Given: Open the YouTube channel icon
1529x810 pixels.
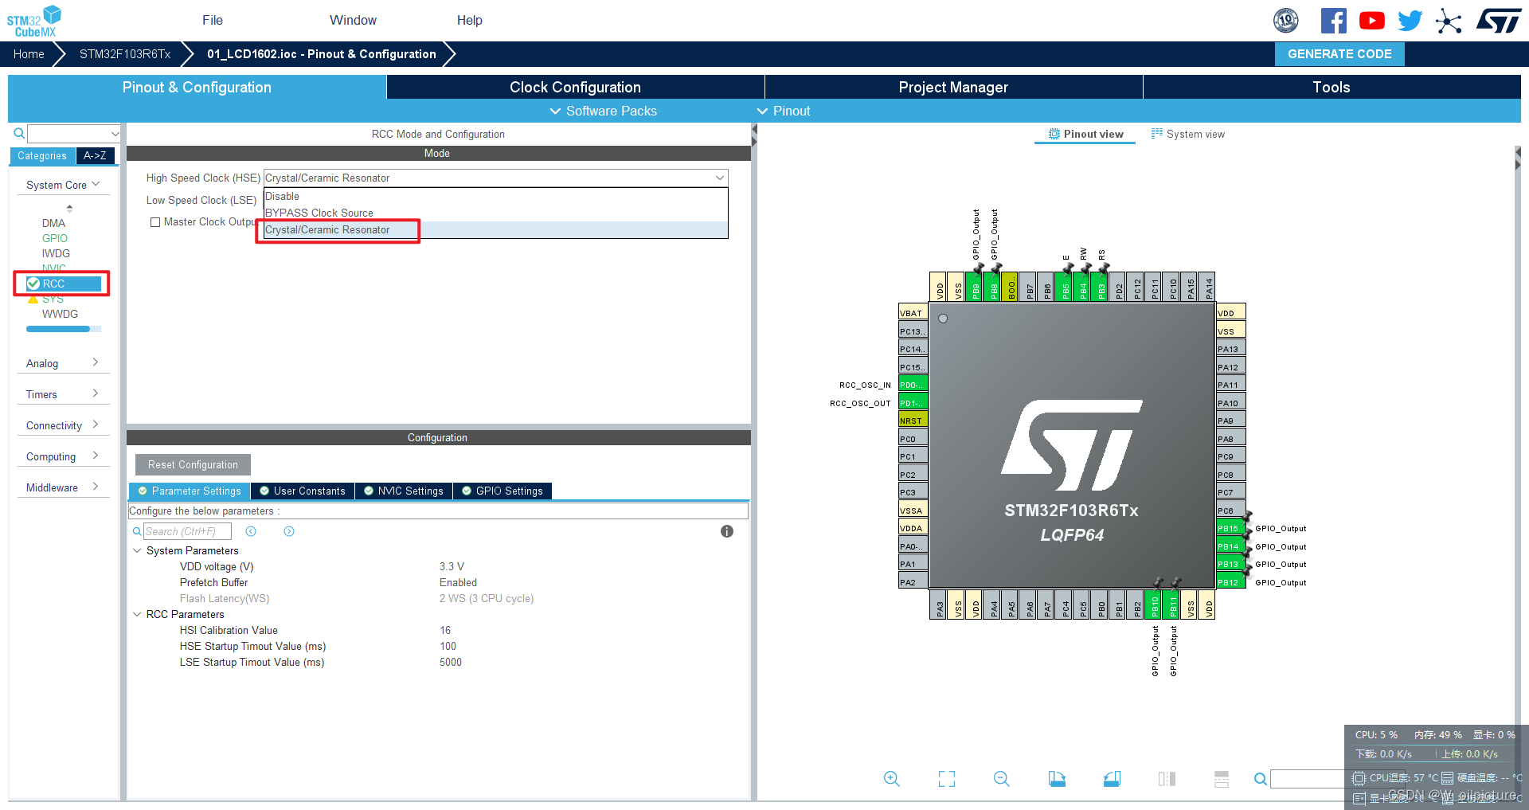Looking at the screenshot, I should click(1371, 21).
